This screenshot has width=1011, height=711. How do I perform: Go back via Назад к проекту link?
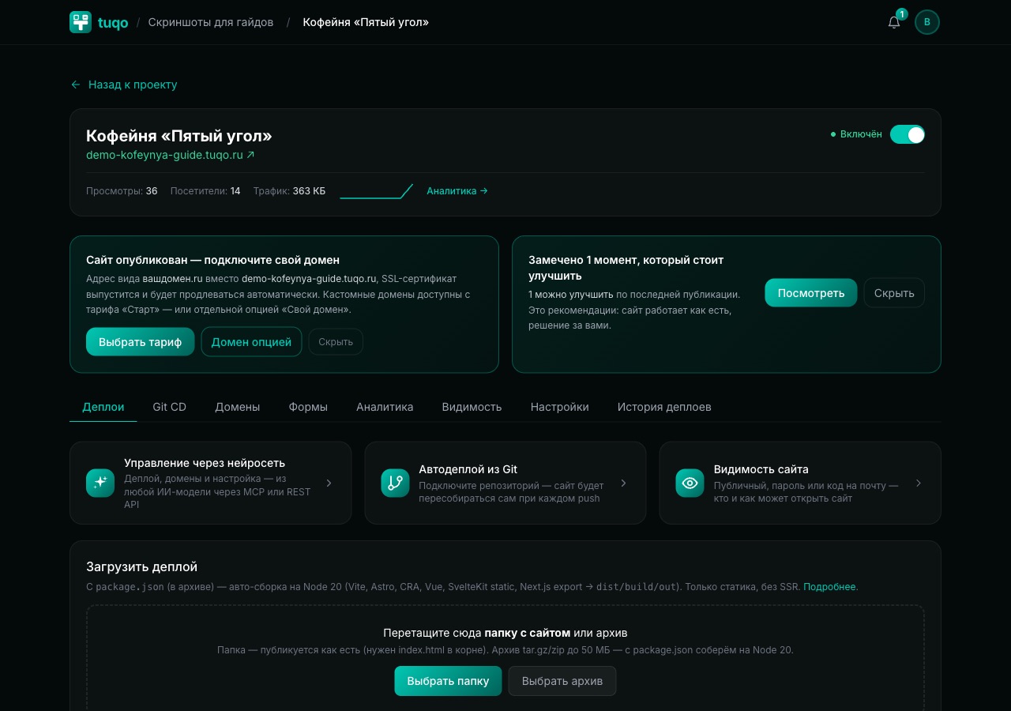click(124, 85)
